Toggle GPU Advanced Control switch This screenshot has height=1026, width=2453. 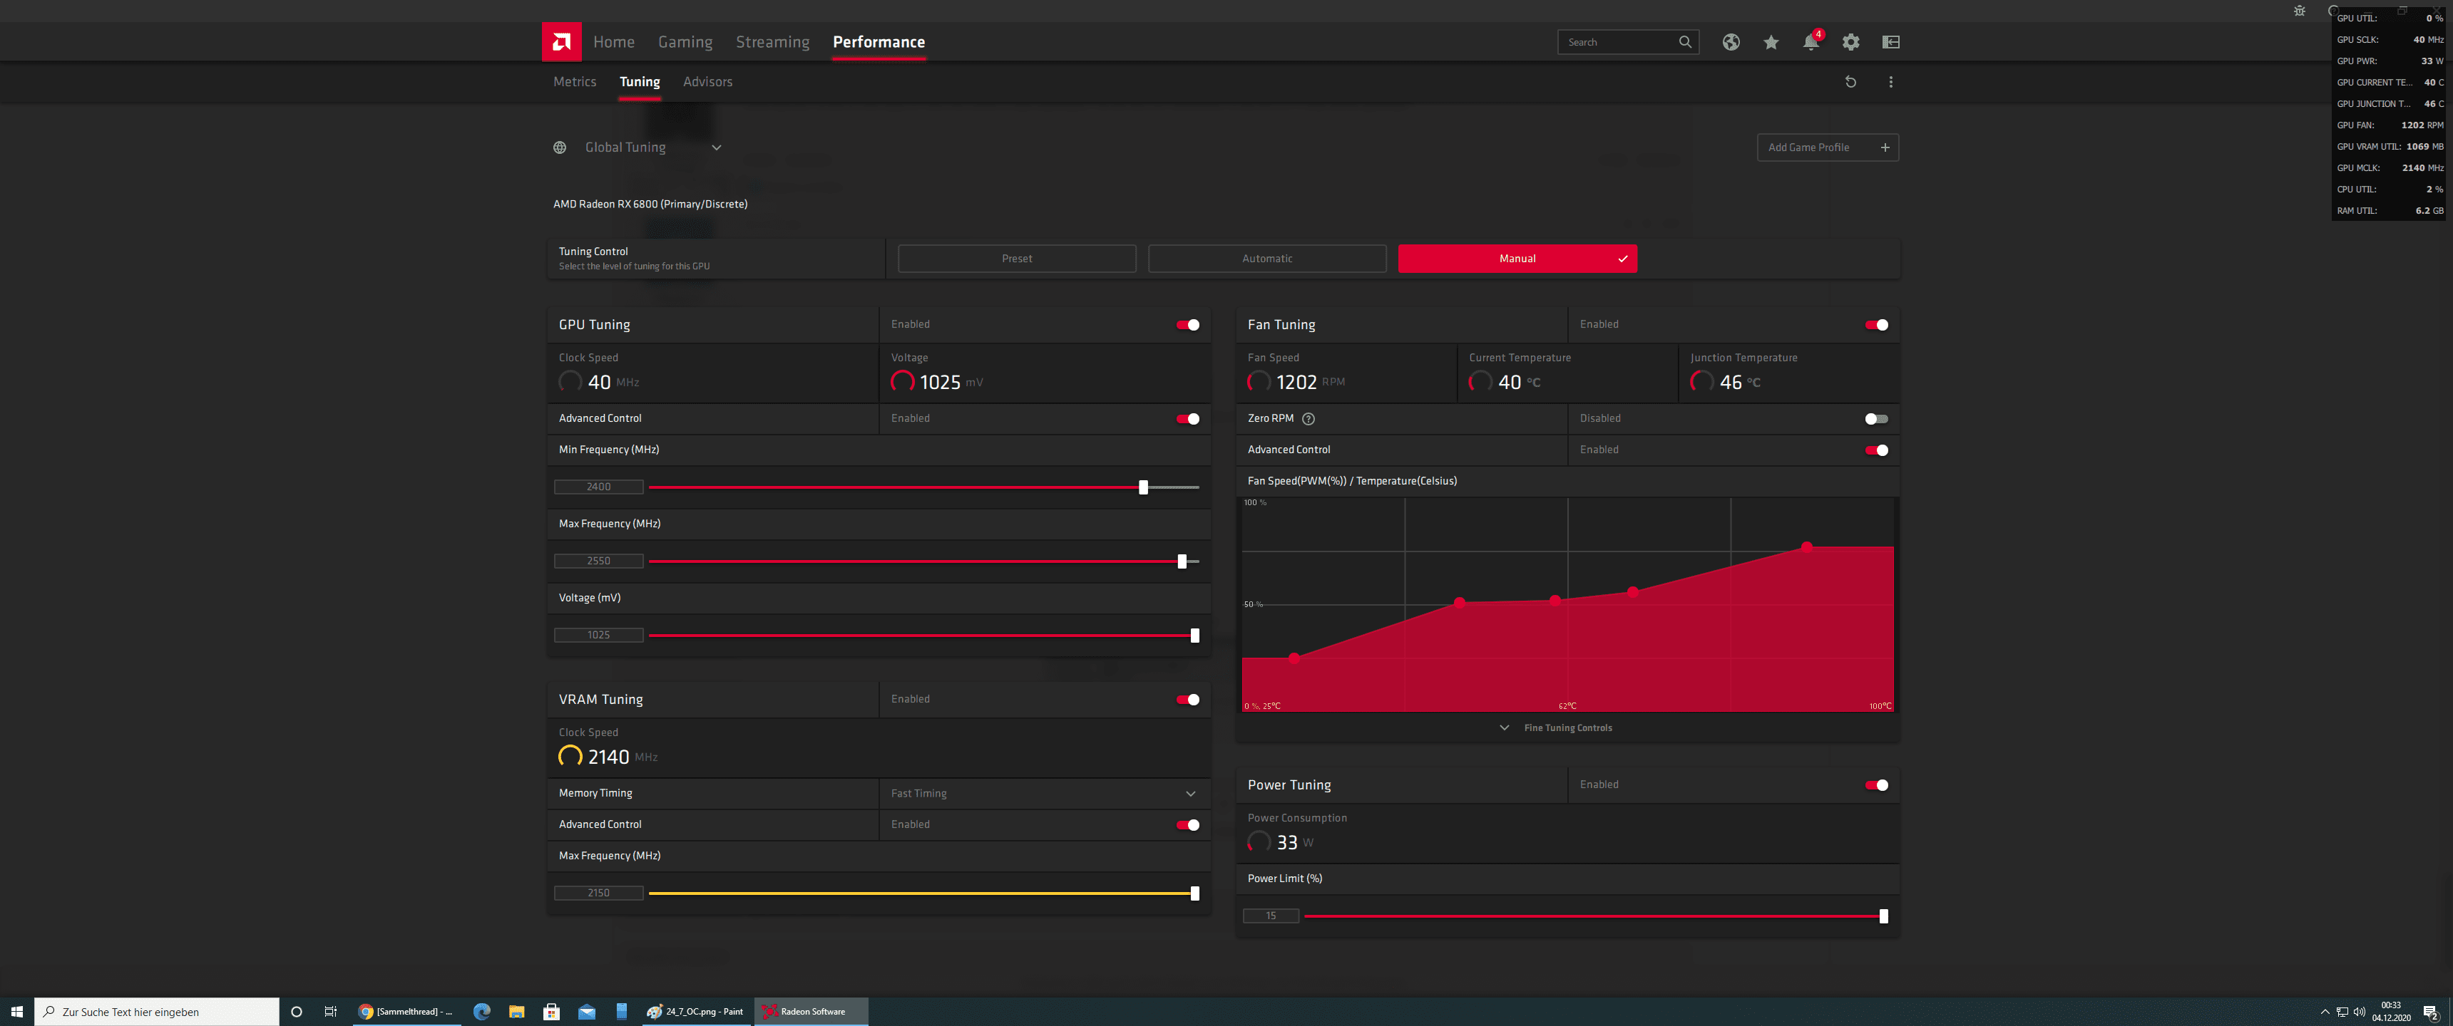(1187, 419)
